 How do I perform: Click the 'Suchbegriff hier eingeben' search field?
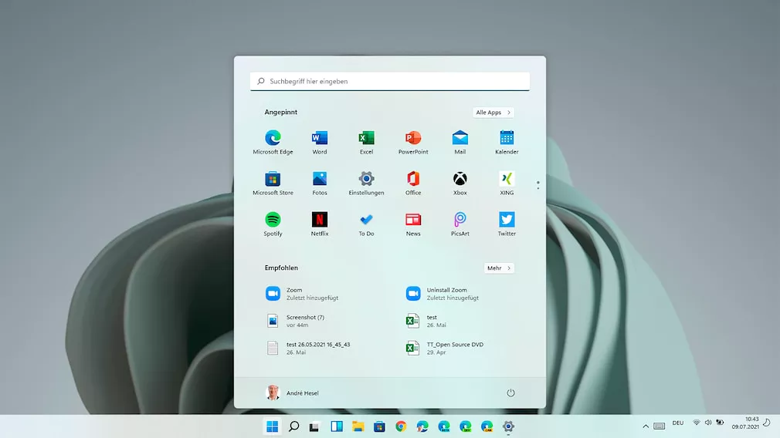390,81
